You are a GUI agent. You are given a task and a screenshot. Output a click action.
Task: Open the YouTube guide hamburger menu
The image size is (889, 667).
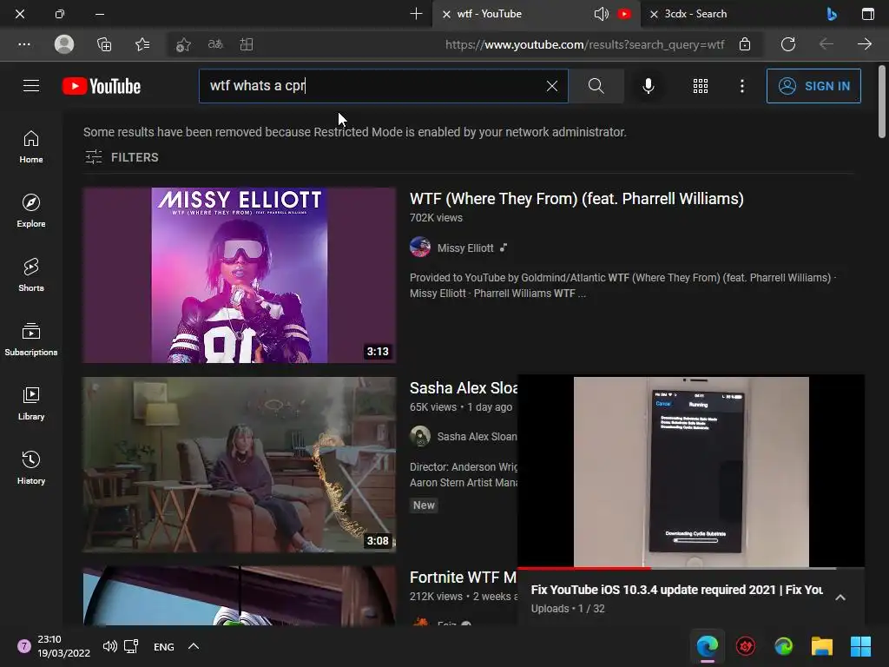(x=31, y=86)
